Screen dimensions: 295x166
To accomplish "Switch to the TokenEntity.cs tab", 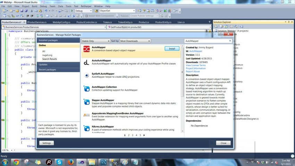I will 125,22.
